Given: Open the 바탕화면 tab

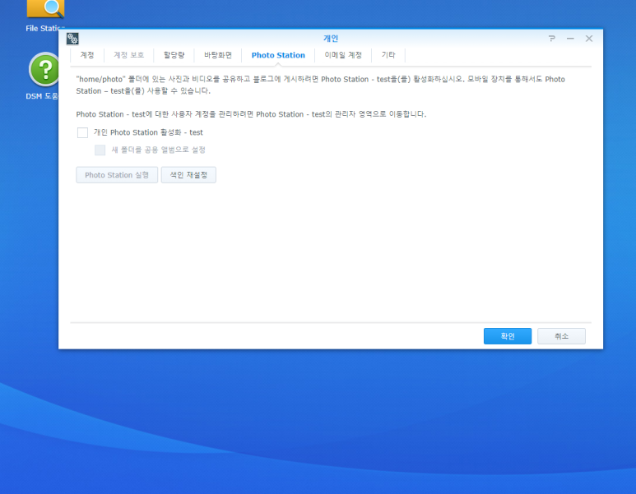Looking at the screenshot, I should tap(218, 55).
